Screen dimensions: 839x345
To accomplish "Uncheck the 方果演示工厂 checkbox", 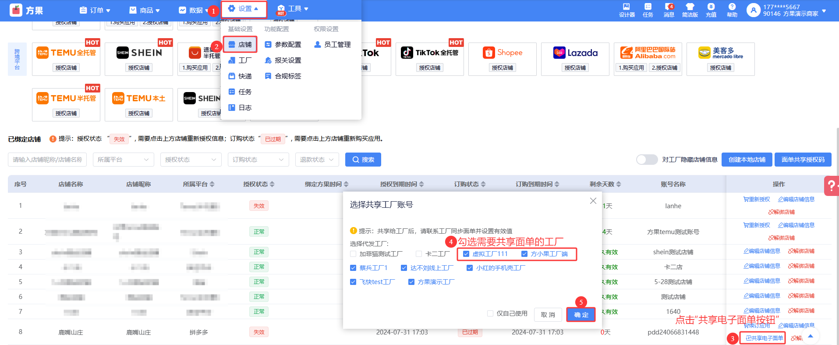I will pos(411,282).
